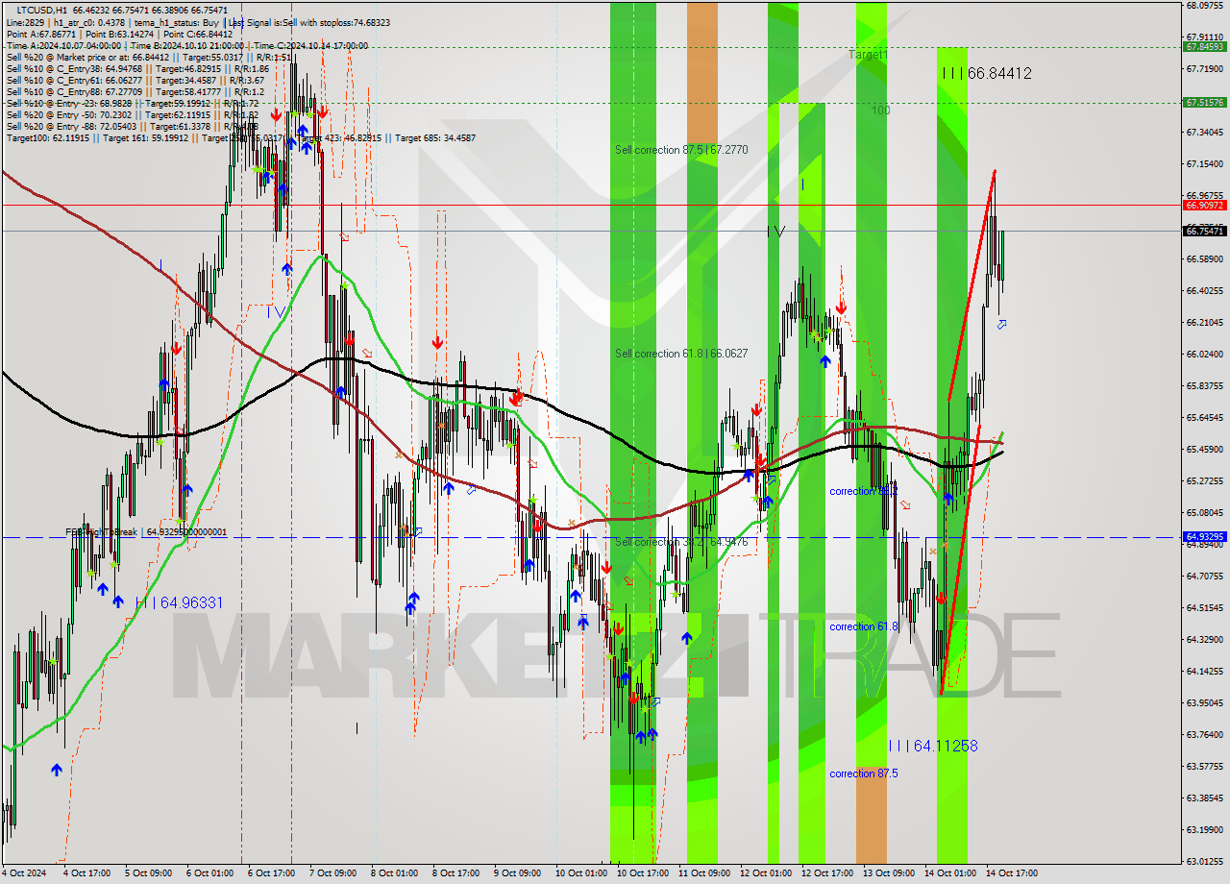Screen dimensions: 1230x884
Task: Click the '7 Oct 09:00' time axis label
Action: 332,873
